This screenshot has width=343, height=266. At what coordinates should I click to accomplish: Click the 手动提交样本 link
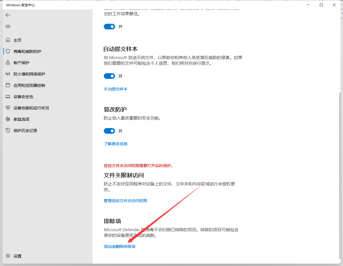pos(116,89)
